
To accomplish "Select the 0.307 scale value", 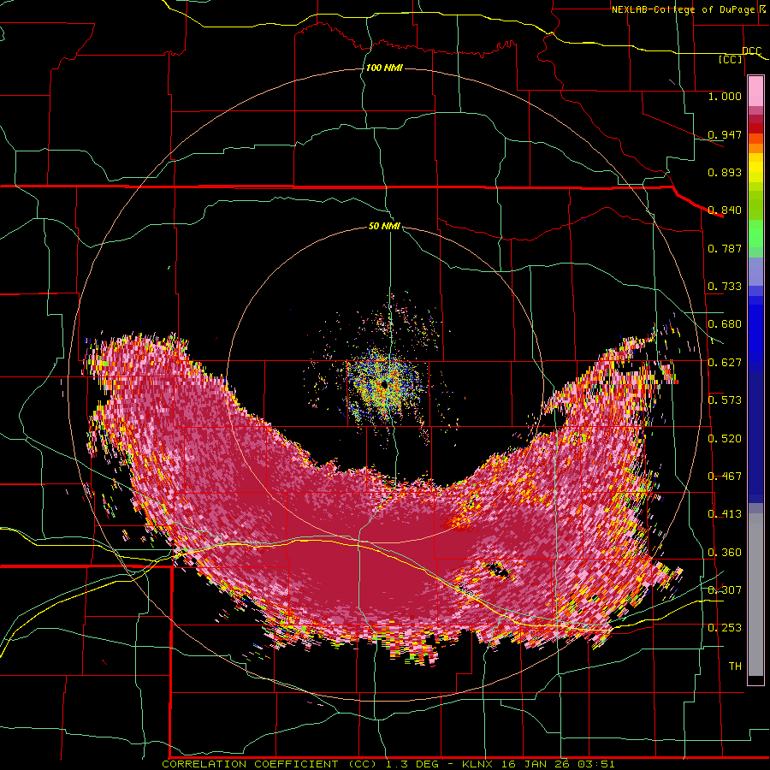I will [x=725, y=590].
